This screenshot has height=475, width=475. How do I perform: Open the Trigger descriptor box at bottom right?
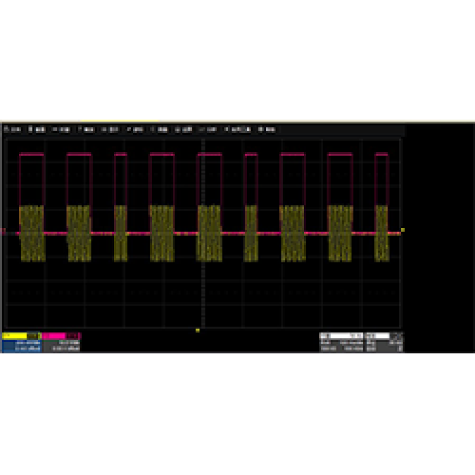click(x=385, y=343)
